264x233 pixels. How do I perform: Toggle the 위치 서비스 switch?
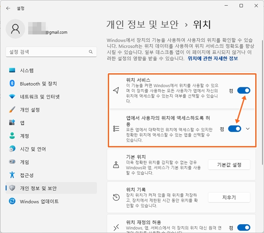click(x=244, y=90)
